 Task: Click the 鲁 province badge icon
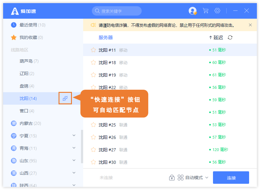[x=14, y=161]
